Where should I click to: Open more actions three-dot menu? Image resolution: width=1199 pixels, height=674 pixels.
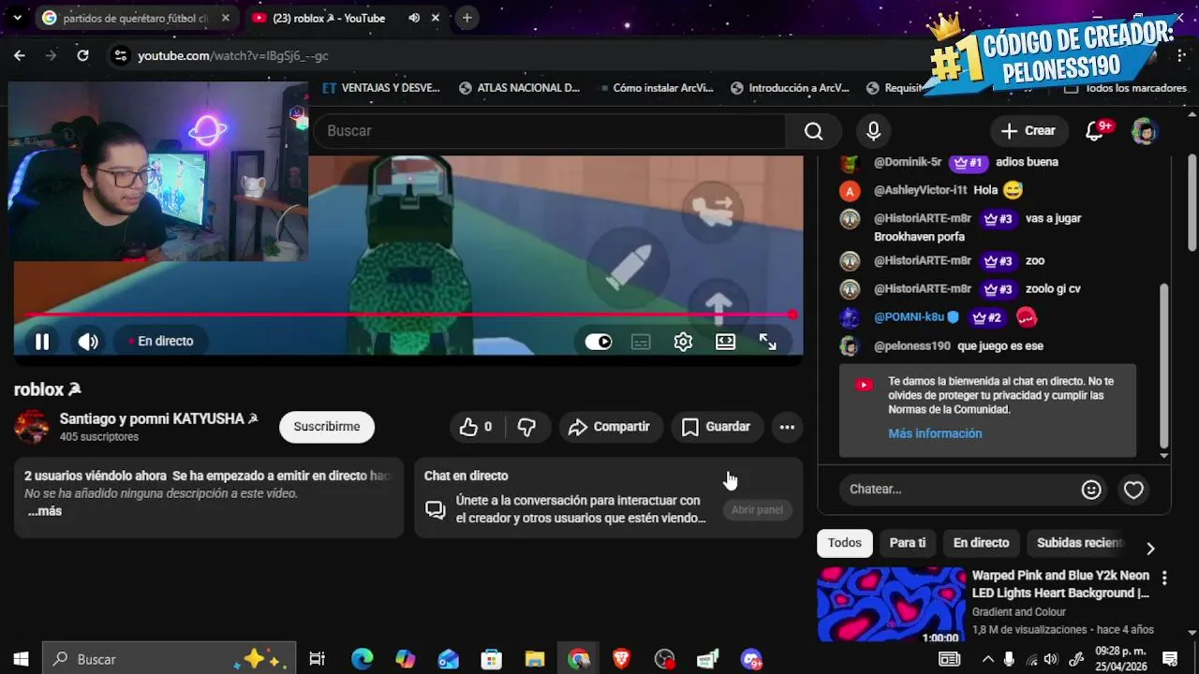click(x=787, y=427)
